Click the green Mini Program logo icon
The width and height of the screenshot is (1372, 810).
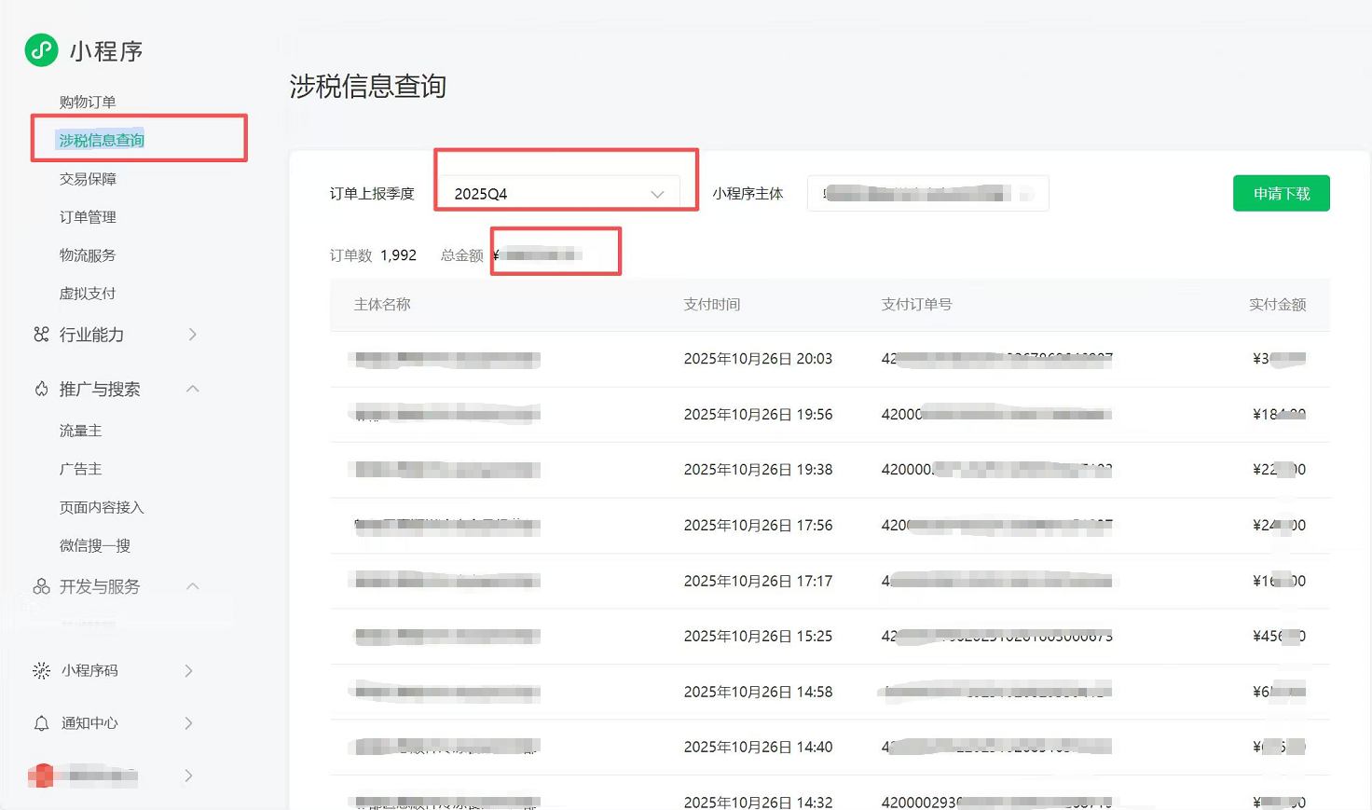(41, 50)
